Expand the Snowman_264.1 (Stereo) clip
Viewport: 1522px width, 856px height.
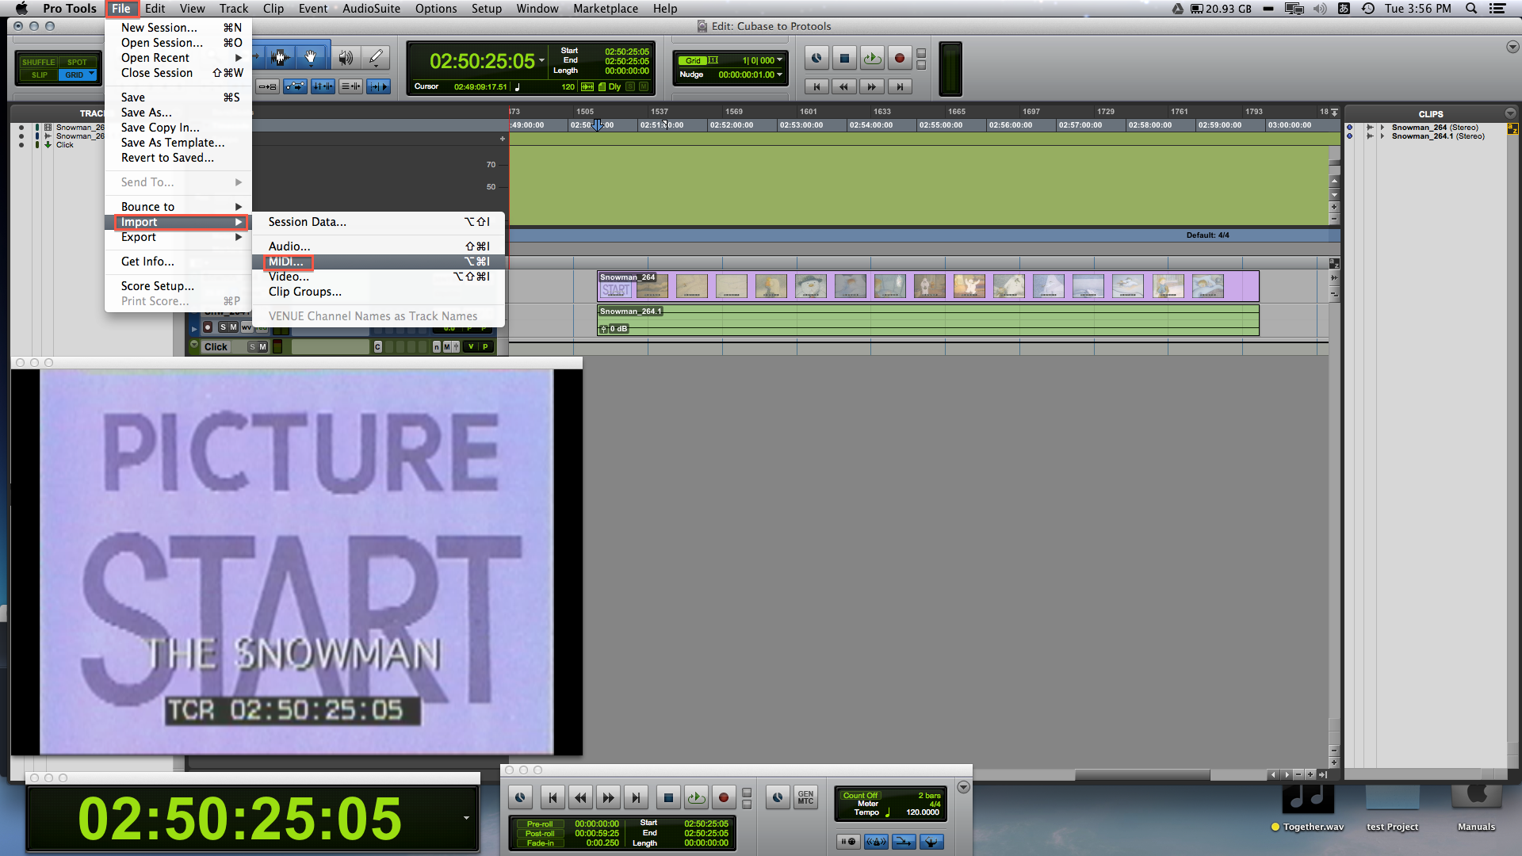[1382, 136]
